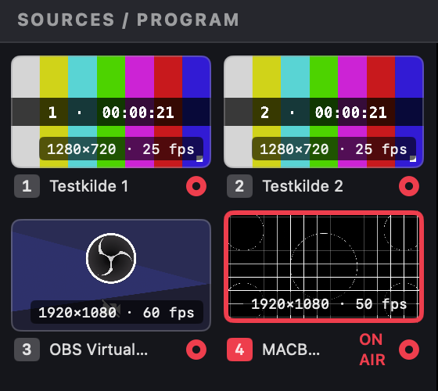This screenshot has width=438, height=391.
Task: Select the Testkilde 2 color bars thumbnail
Action: pyautogui.click(x=324, y=112)
